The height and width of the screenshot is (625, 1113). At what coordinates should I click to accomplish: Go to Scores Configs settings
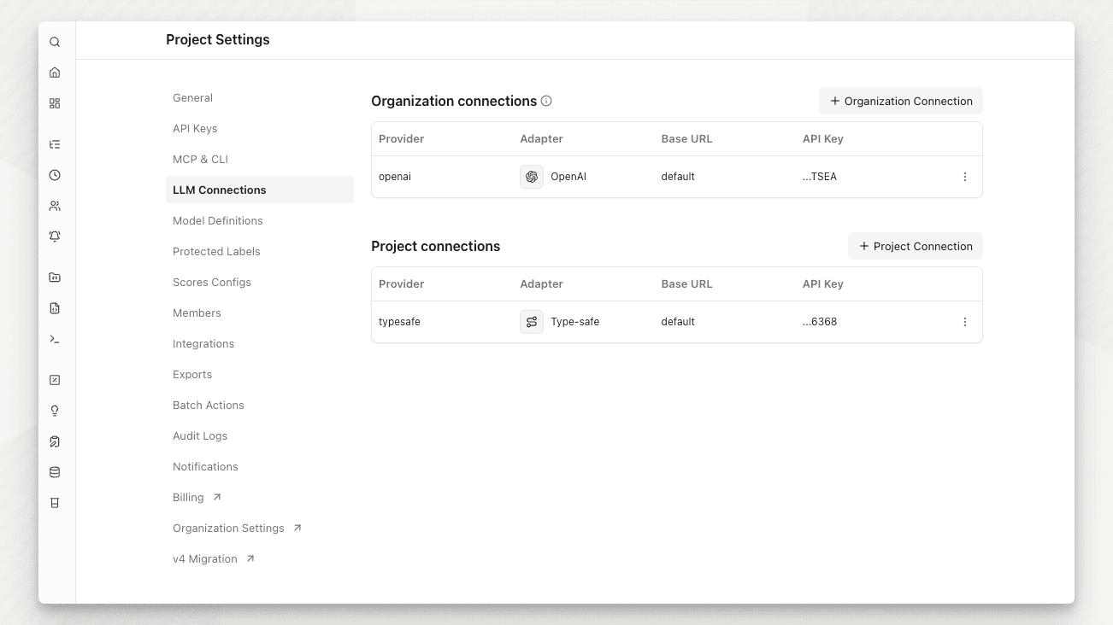[260, 282]
